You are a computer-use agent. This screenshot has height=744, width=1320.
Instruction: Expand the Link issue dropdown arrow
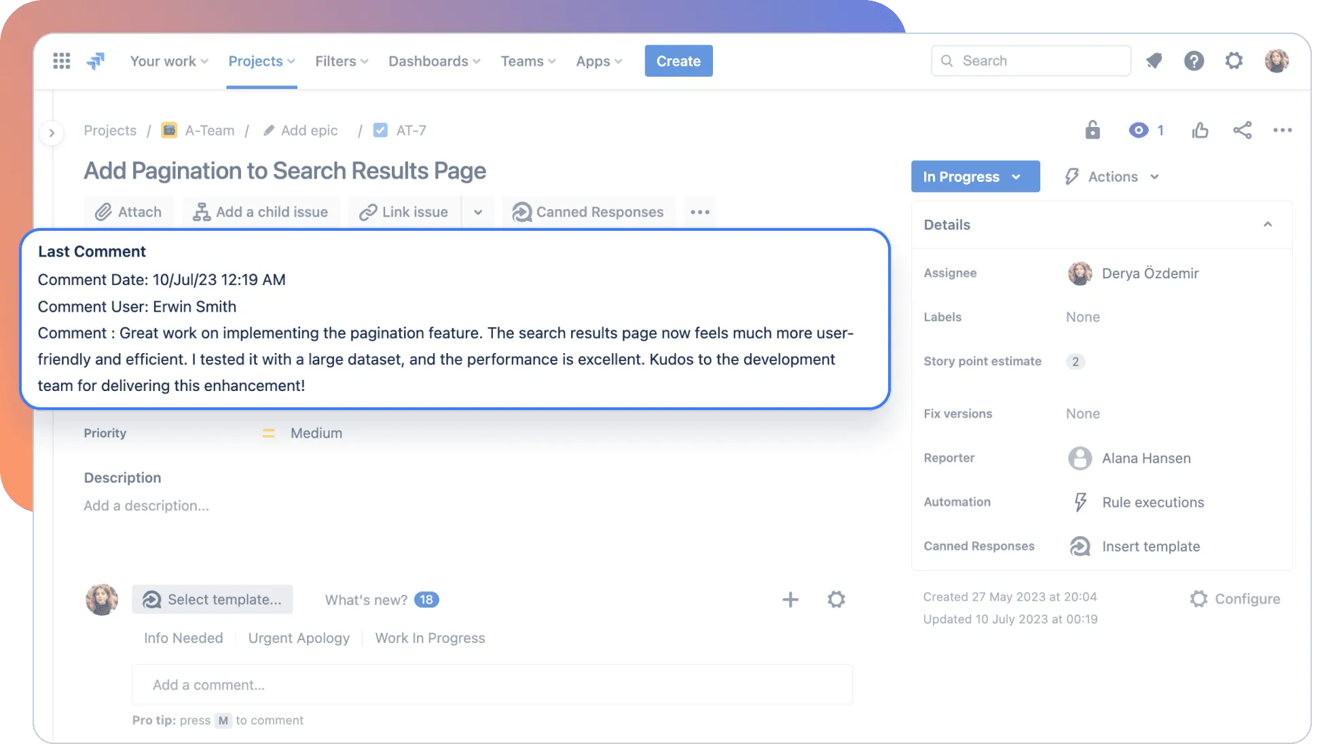(x=478, y=212)
